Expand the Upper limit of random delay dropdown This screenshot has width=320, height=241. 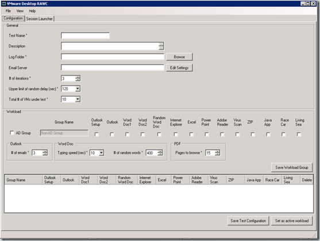pos(78,89)
